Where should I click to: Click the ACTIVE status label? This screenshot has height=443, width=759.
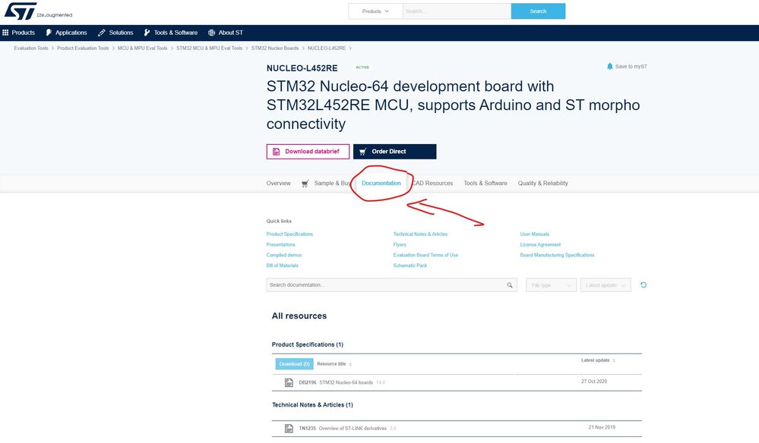(x=362, y=68)
